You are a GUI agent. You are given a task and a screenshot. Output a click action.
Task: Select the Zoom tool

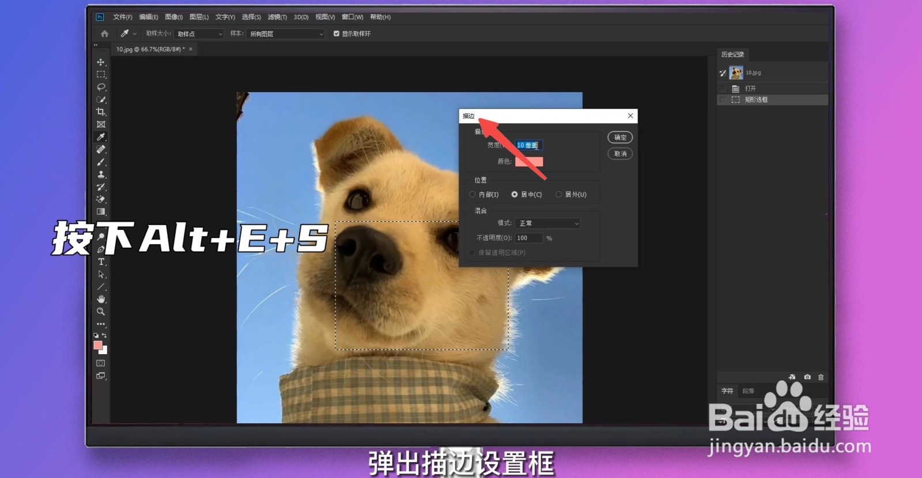pos(101,312)
